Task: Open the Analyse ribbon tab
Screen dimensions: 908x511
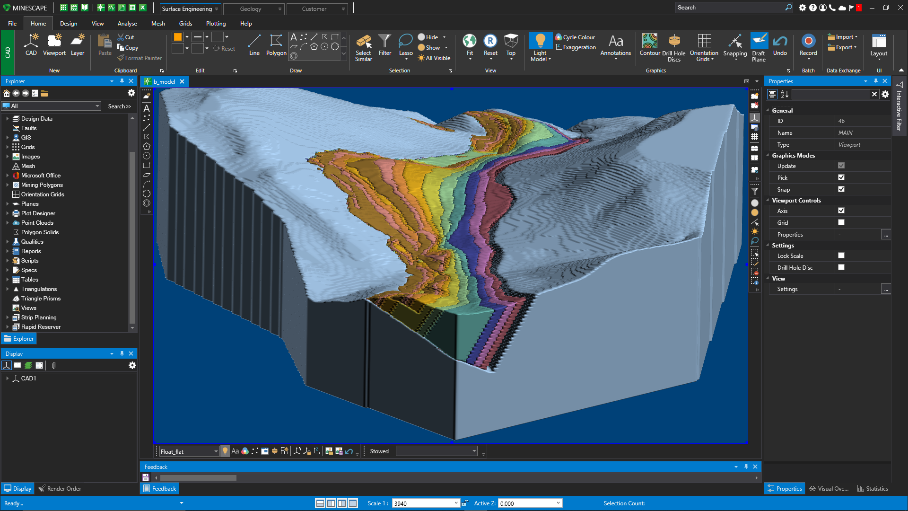Action: (127, 24)
